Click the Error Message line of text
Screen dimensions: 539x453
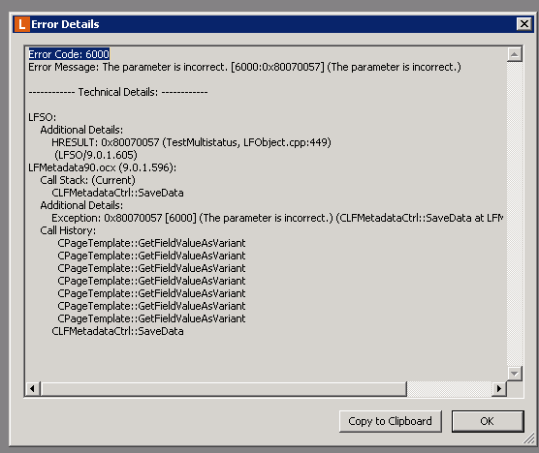pyautogui.click(x=244, y=67)
